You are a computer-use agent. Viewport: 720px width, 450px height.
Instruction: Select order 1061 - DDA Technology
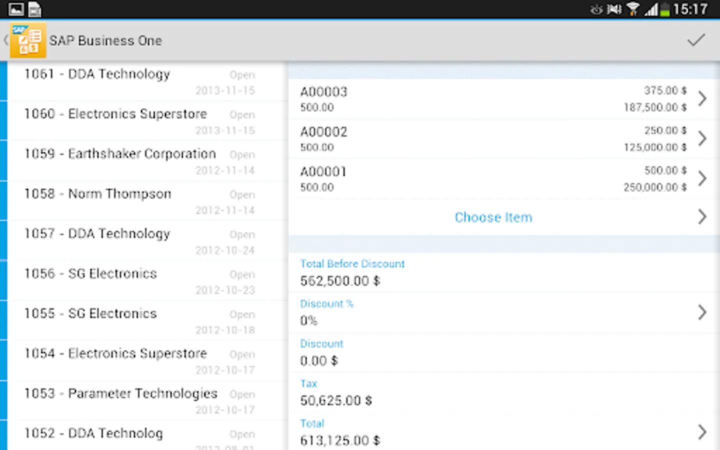coord(147,81)
